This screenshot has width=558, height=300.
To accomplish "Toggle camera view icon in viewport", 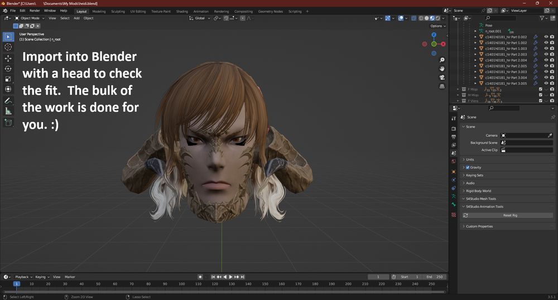I will (441, 78).
